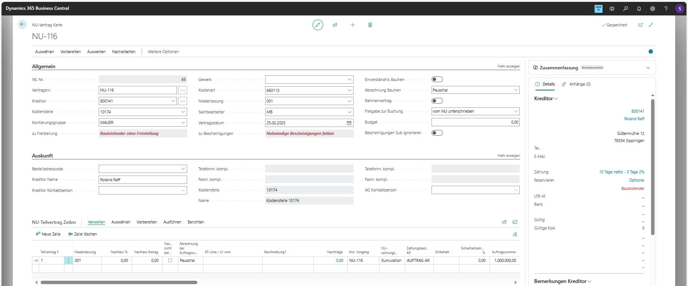688x286 pixels.
Task: Expand the Zusammenfassung panel chevron
Action: click(648, 68)
